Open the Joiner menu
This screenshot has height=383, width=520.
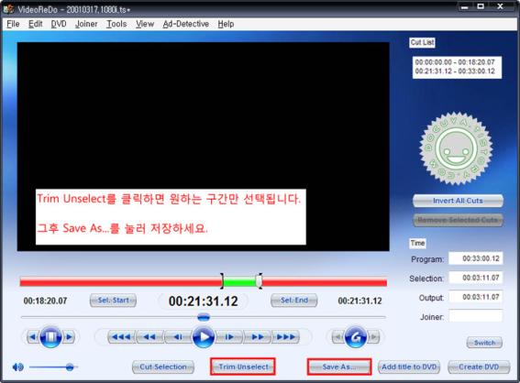[x=86, y=24]
